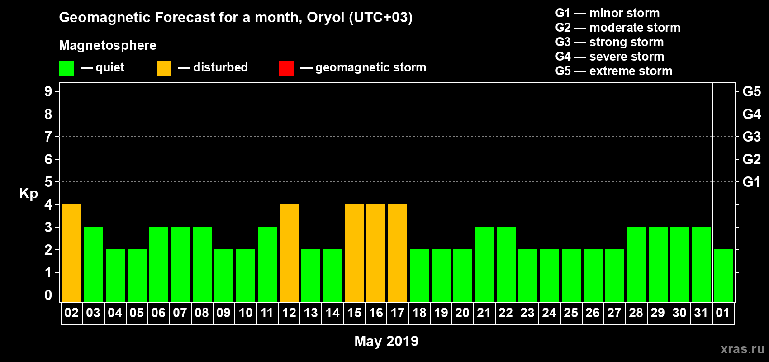Click the G2 label on right axis
Viewport: 769px width, 362px height.
tap(752, 159)
